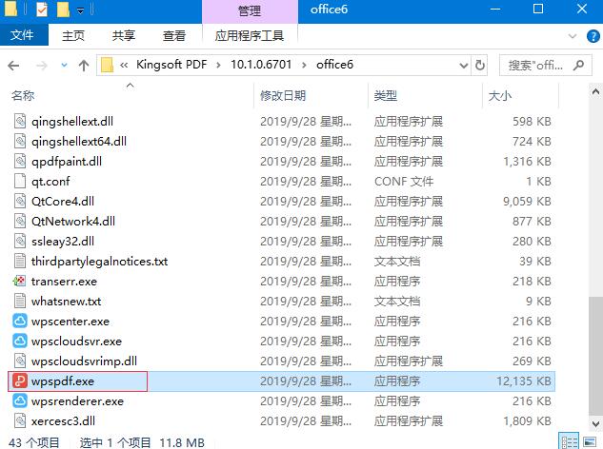Expand the hidden path chevron before Kingsoft PDF

(124, 66)
